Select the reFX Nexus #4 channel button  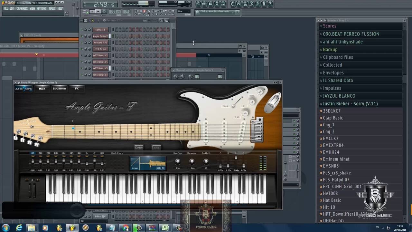(100, 62)
